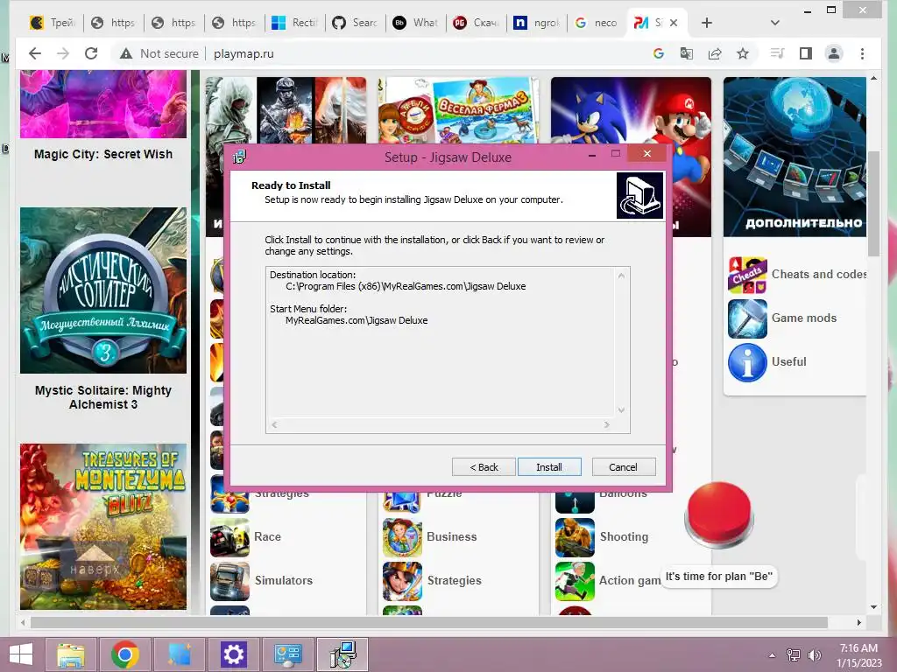Screen dimensions: 897x672
Task: Click the Дополнительно globe banner
Action: pos(795,157)
